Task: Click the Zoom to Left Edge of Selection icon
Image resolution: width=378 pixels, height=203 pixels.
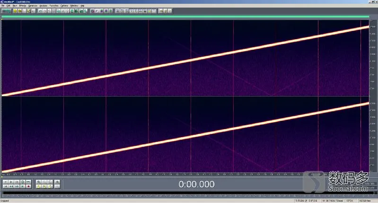Action: pos(44,186)
